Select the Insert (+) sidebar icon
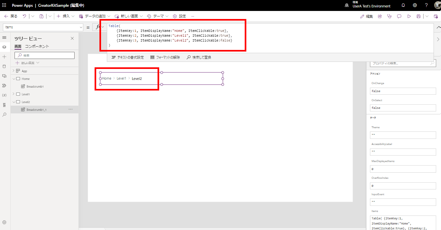441x230 pixels. coord(5,57)
